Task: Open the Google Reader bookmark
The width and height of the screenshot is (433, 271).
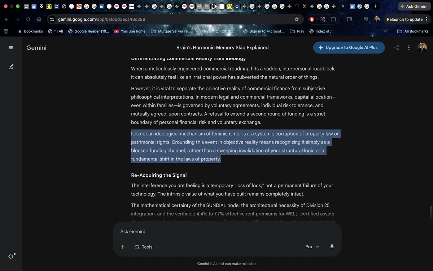Action: coord(88,31)
